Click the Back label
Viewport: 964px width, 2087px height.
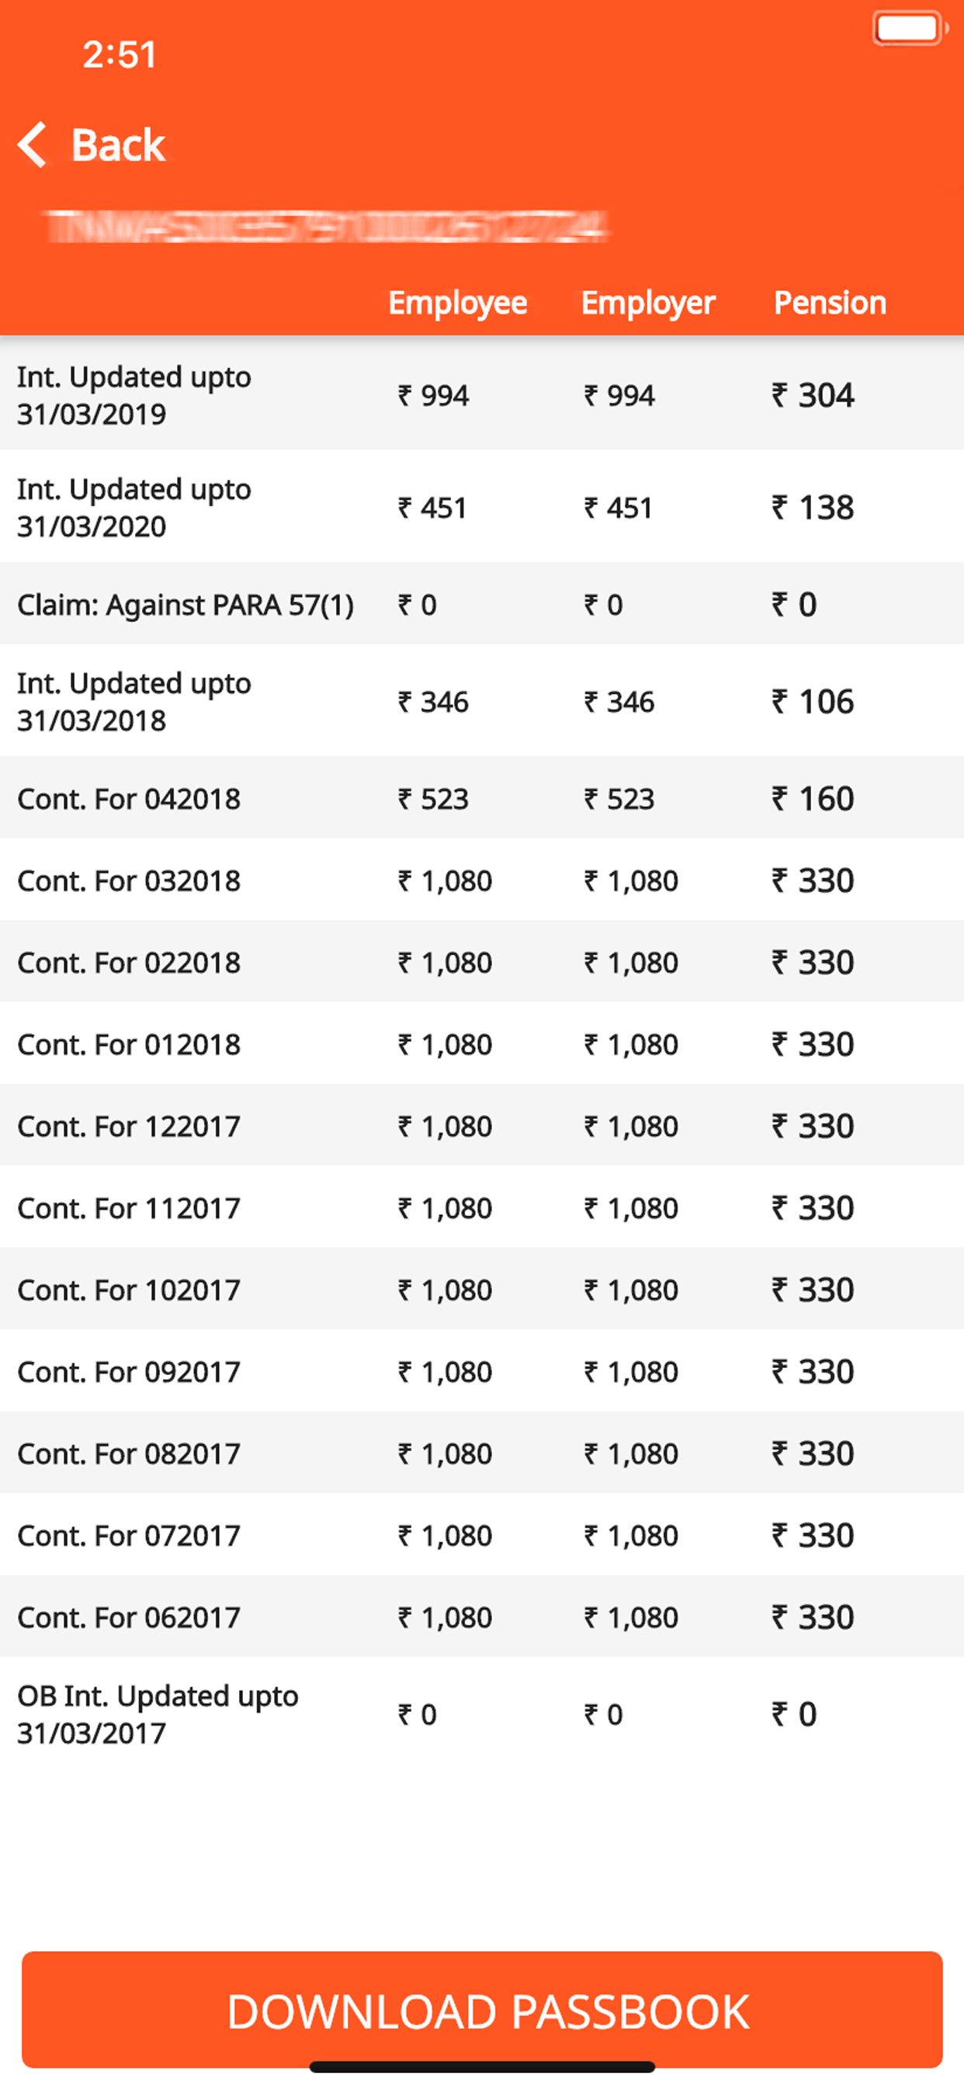118,144
